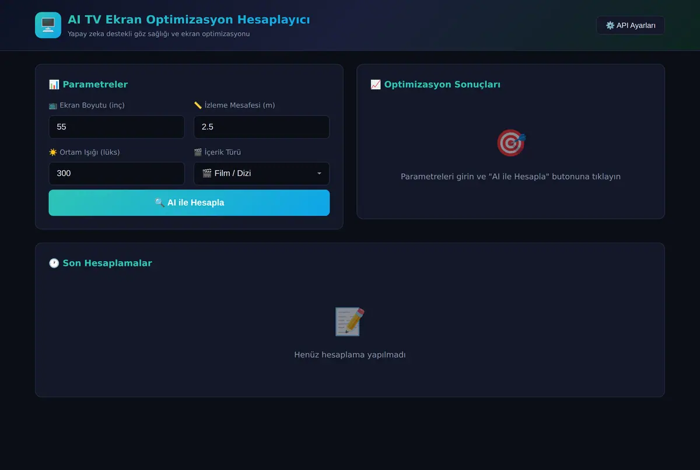Click the 'Henüz hesaplama yapılmadı' text
The height and width of the screenshot is (470, 700).
click(x=350, y=355)
